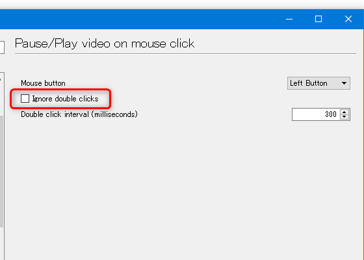Click the gray scrollbar thumb on the left edge
Screen dimensions: 364x260
[1, 172]
